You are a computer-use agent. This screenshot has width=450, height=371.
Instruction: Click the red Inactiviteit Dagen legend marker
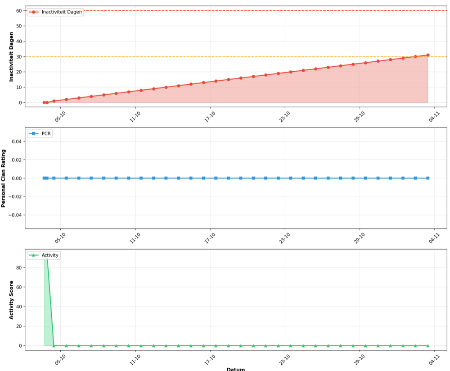click(x=34, y=12)
